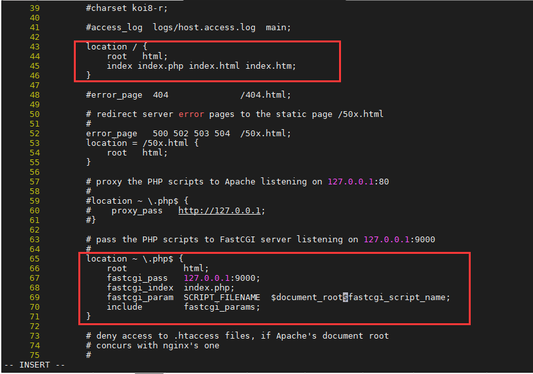Click 'html;' value on line 66
Viewport: 533px width, 374px height.
(196, 269)
